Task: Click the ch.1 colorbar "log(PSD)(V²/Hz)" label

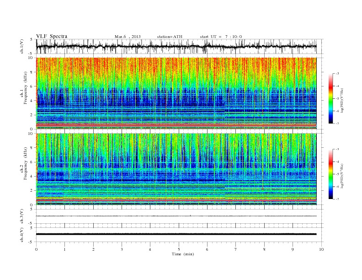Action: [342, 101]
